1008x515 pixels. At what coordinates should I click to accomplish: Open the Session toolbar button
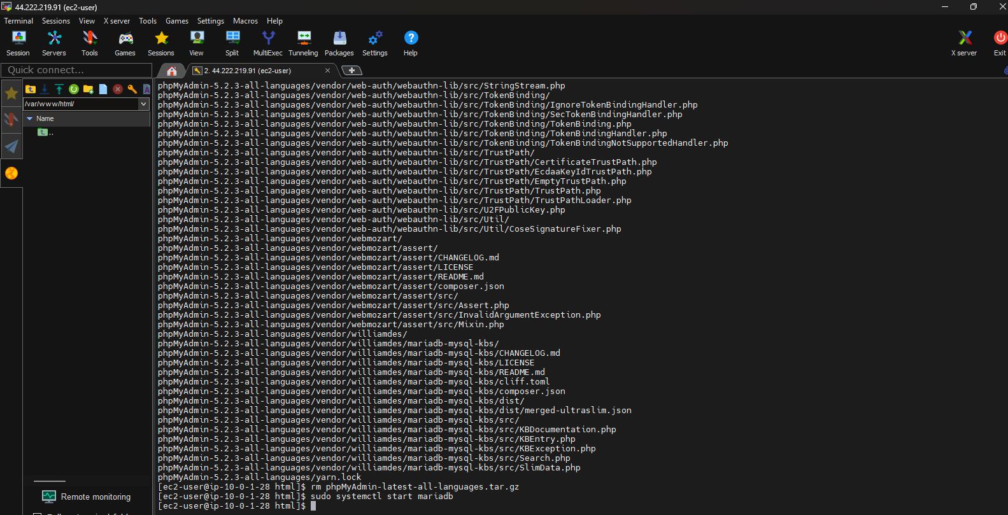18,43
